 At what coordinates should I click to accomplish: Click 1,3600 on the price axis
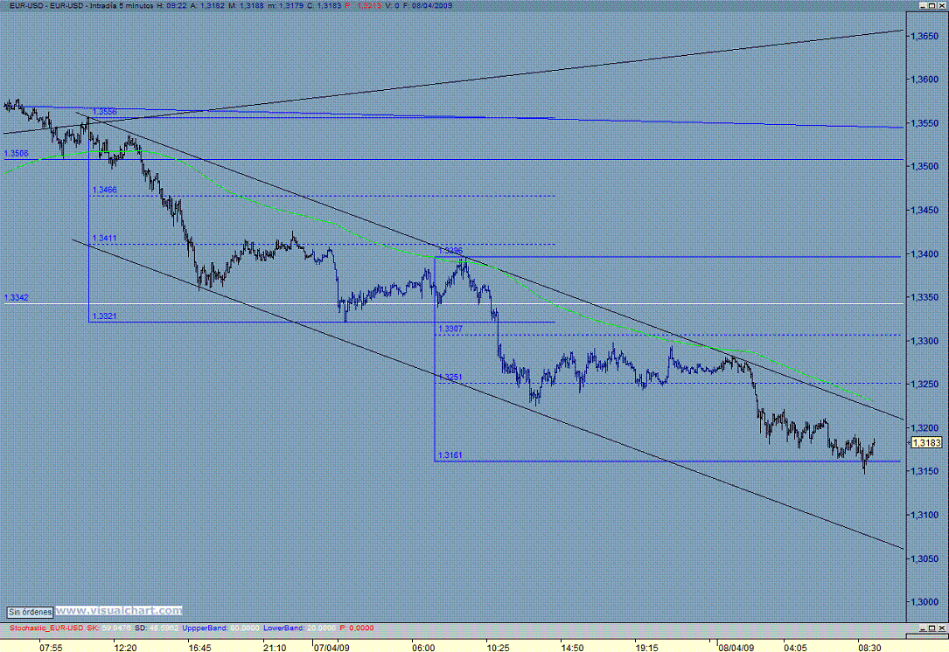(x=925, y=80)
